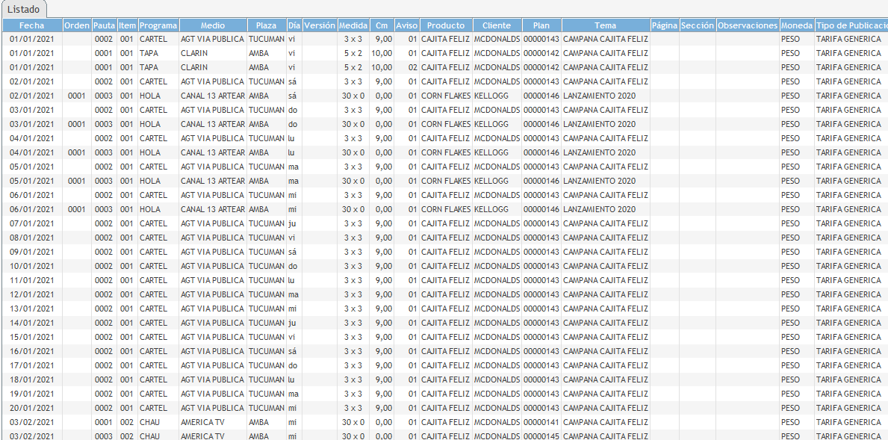Sort by Producto column header
888x440 pixels.
[x=445, y=25]
